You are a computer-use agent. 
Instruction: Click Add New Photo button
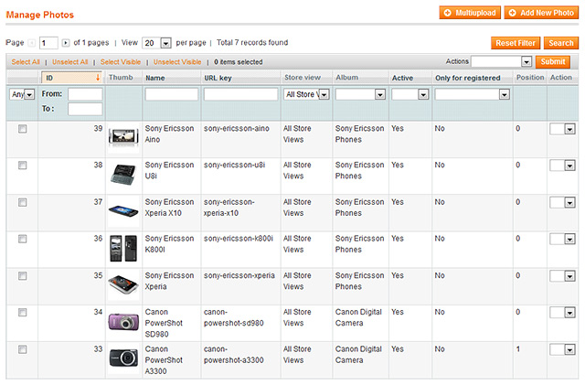(x=541, y=13)
